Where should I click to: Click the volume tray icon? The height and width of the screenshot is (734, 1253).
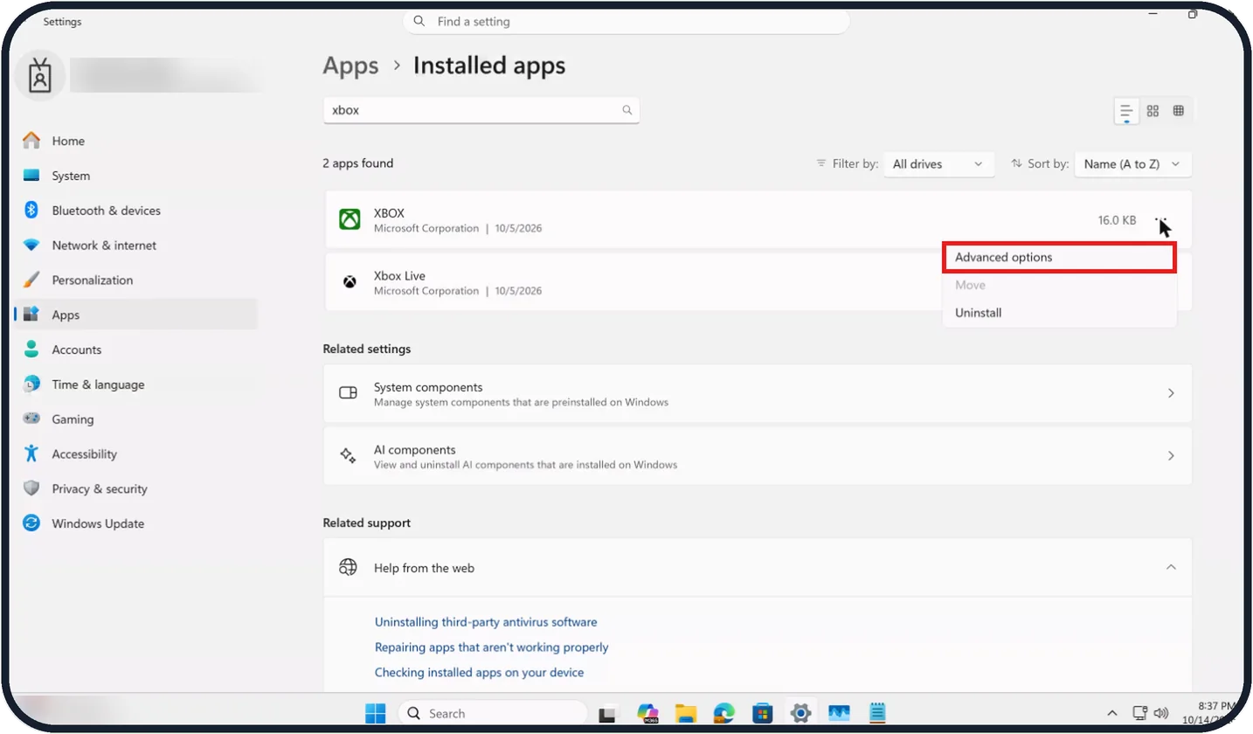1161,713
